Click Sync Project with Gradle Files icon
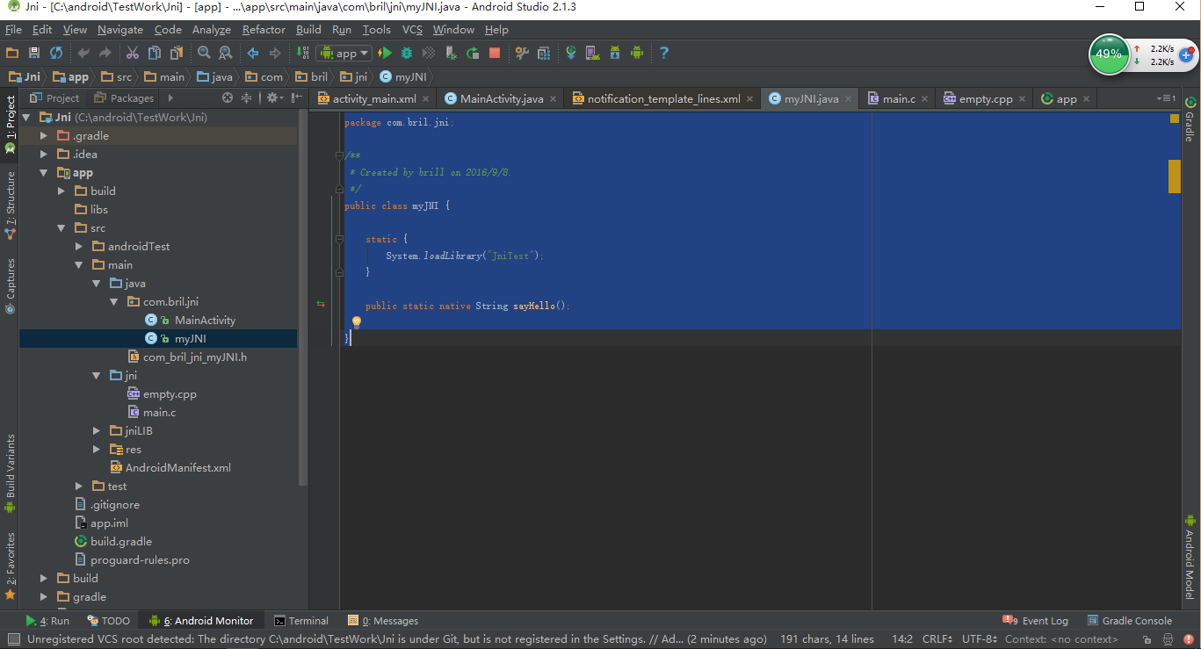This screenshot has width=1201, height=649. [571, 53]
